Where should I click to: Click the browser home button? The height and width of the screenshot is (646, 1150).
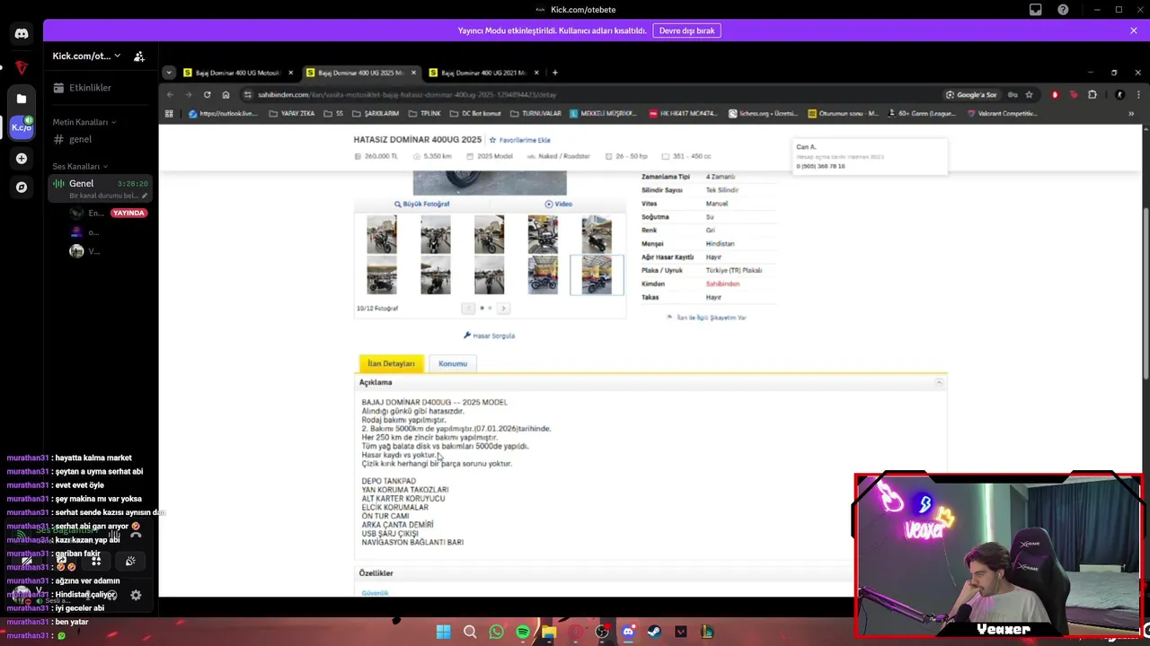coord(226,94)
